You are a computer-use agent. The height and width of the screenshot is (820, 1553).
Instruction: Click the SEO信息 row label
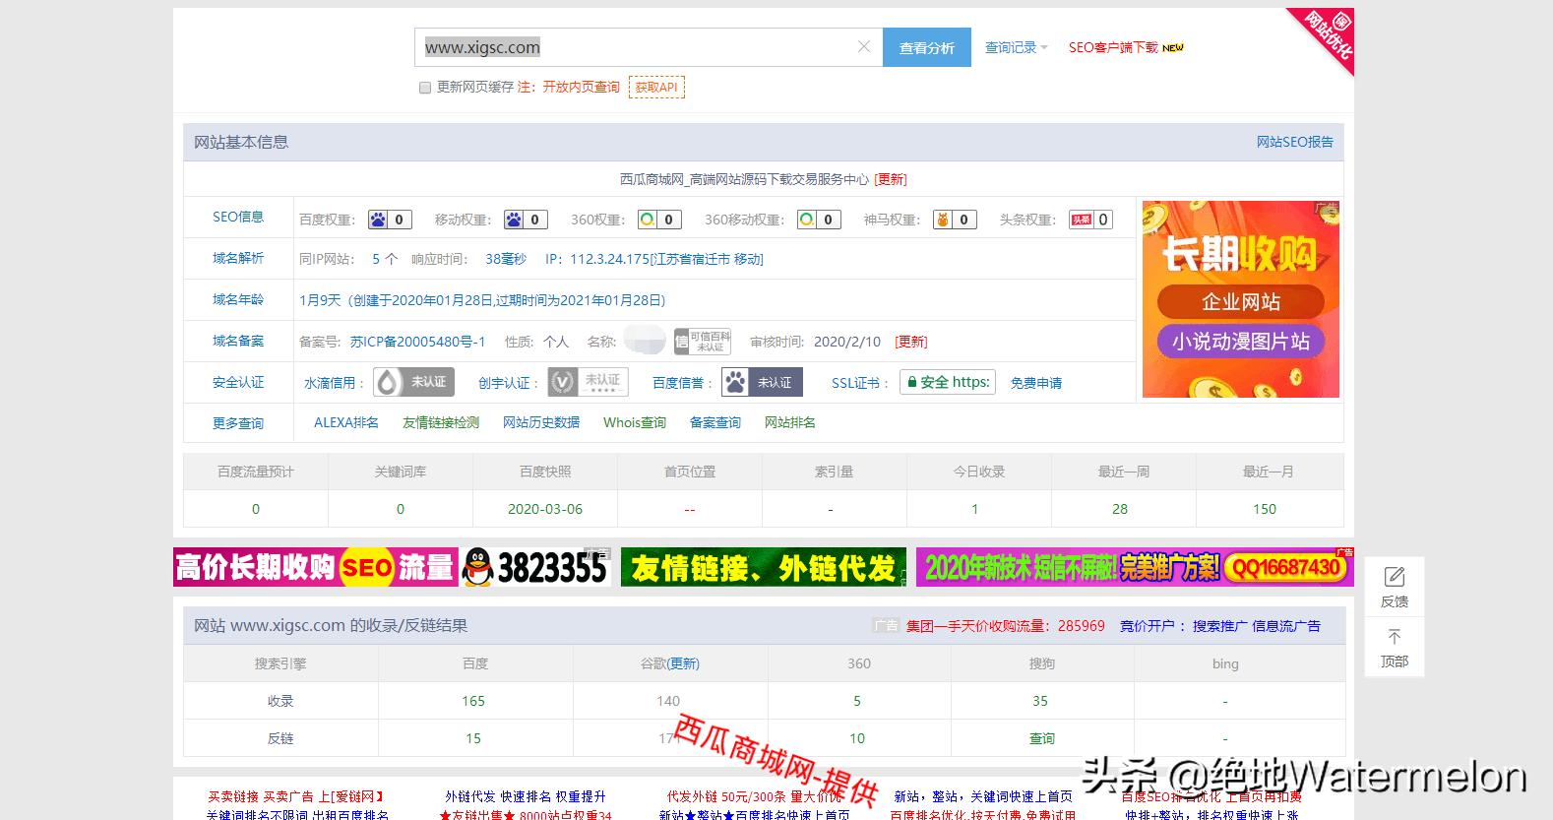(x=238, y=217)
